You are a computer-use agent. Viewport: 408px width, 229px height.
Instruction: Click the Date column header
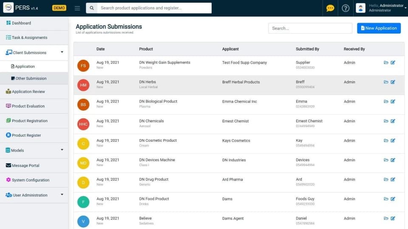(x=100, y=49)
